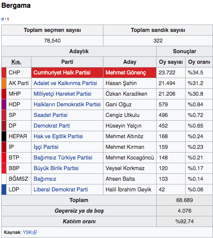Screen dimensions: 213x238
Task: Click the vote count 23.722
Action: (167, 72)
